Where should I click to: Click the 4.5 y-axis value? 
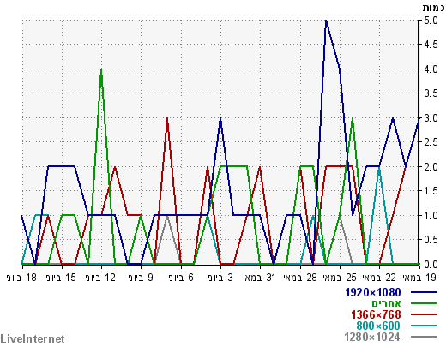pos(431,45)
